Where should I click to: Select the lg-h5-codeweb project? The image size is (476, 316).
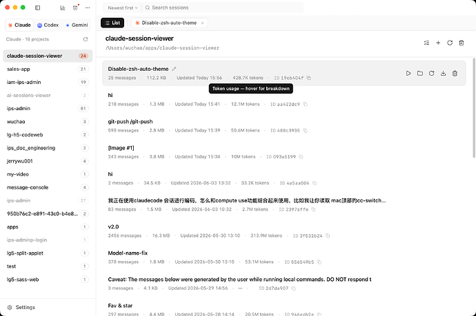coord(48,135)
